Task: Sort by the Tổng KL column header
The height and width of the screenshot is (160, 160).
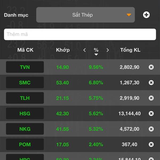Action: pyautogui.click(x=130, y=50)
